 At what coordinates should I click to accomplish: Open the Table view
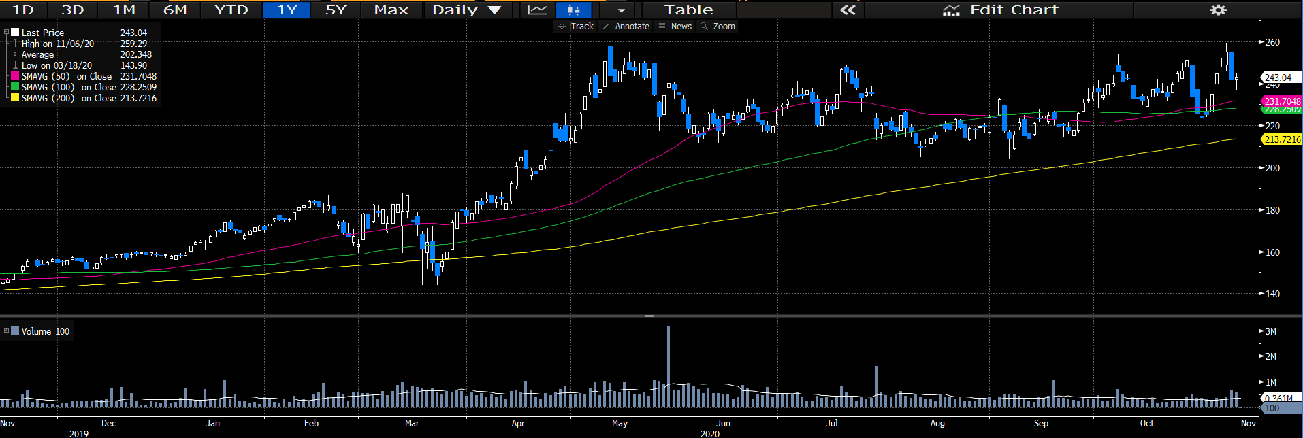(x=689, y=10)
